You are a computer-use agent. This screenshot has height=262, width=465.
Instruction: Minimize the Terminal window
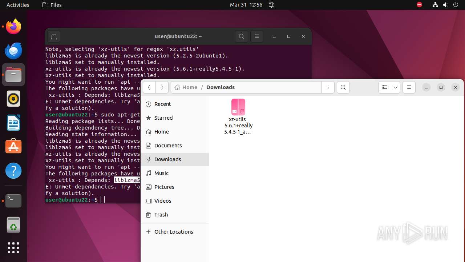coord(274,36)
